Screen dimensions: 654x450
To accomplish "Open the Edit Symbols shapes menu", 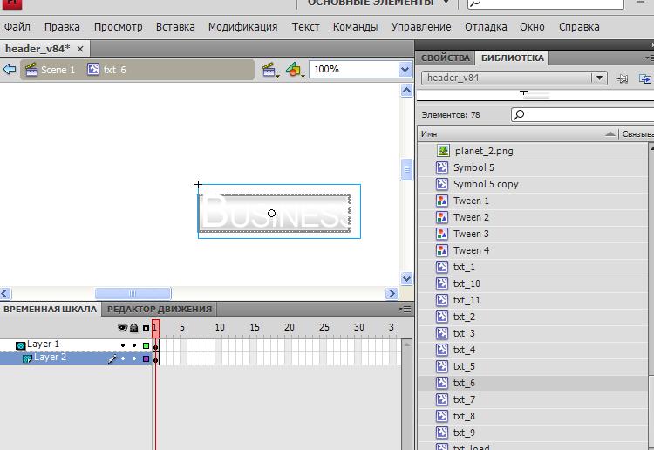I will pyautogui.click(x=295, y=70).
